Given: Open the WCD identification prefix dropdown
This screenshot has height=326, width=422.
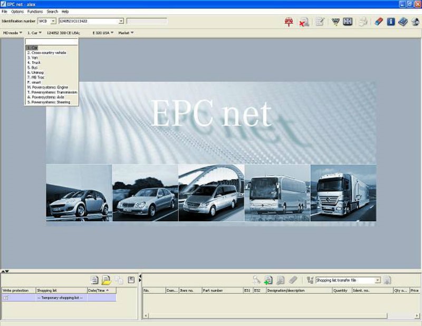Looking at the screenshot, I should point(53,21).
